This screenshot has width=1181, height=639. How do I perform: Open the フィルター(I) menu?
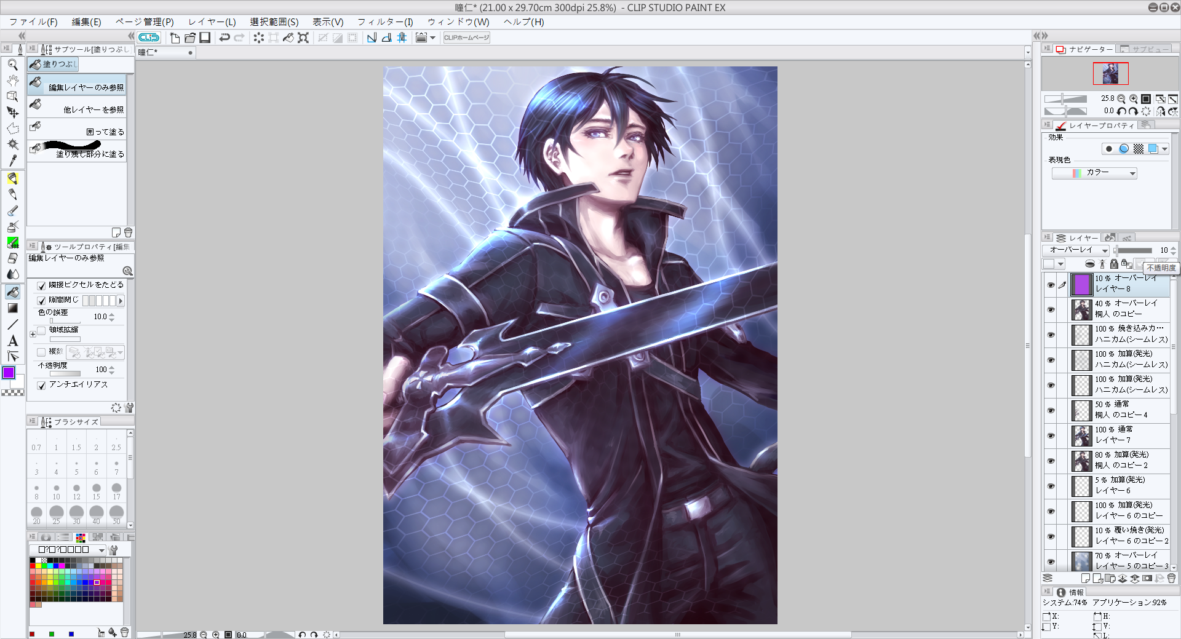point(385,22)
